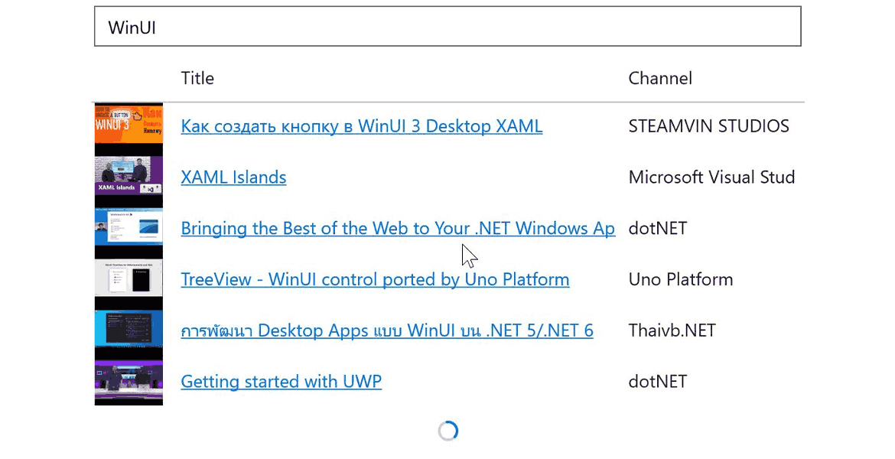This screenshot has height=459, width=895.
Task: Click the Channel column header
Action: [660, 78]
